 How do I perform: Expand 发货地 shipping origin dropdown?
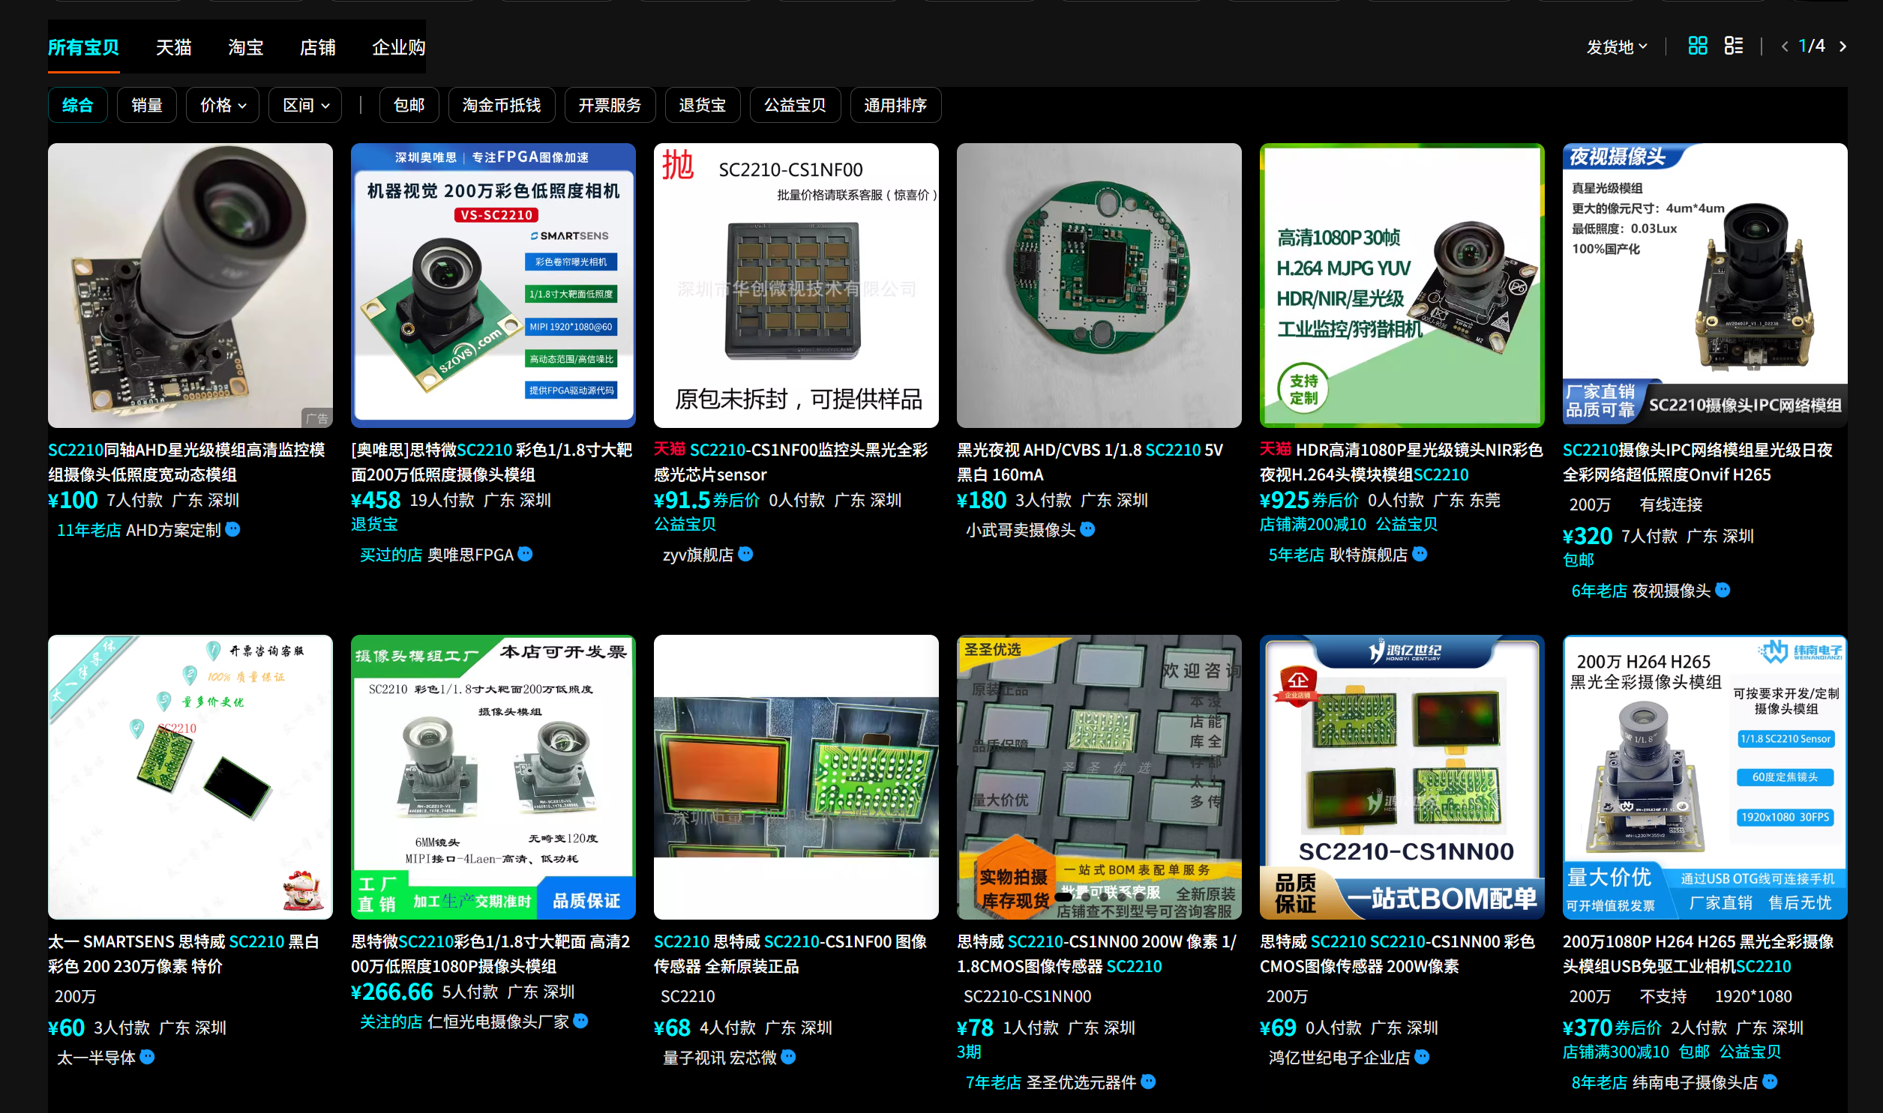pyautogui.click(x=1617, y=46)
